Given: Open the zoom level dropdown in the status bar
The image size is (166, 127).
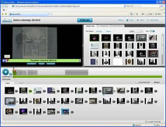Looking at the screenshot, I should 162,125.
